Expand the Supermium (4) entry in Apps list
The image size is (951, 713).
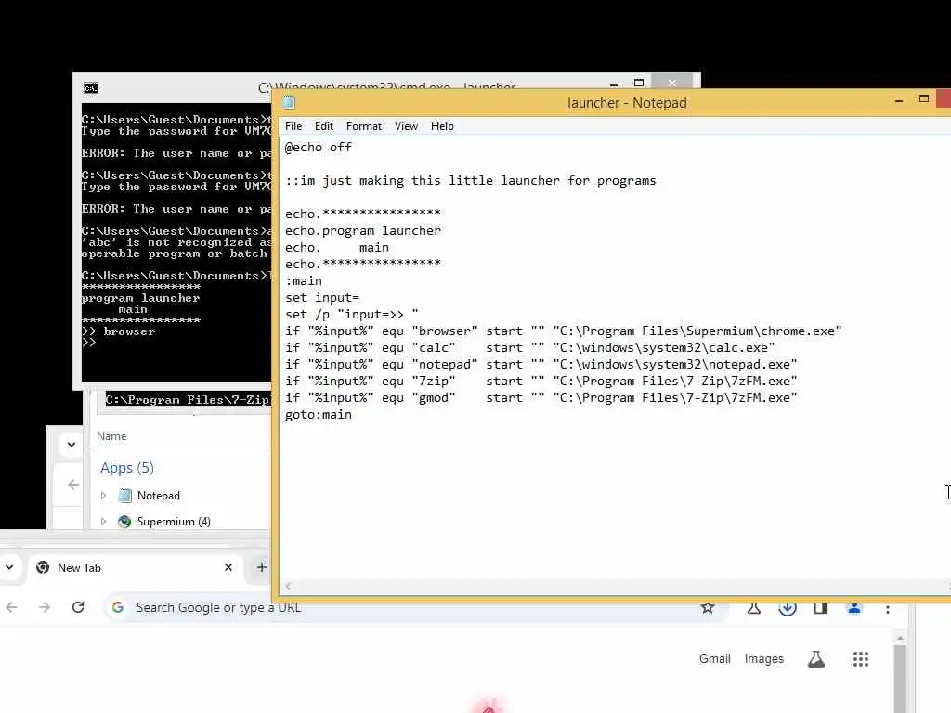[x=104, y=522]
